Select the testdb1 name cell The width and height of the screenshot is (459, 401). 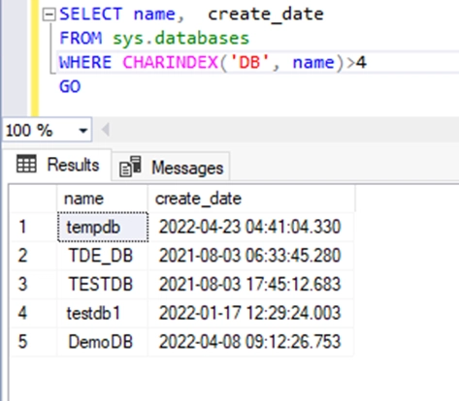[x=102, y=313]
